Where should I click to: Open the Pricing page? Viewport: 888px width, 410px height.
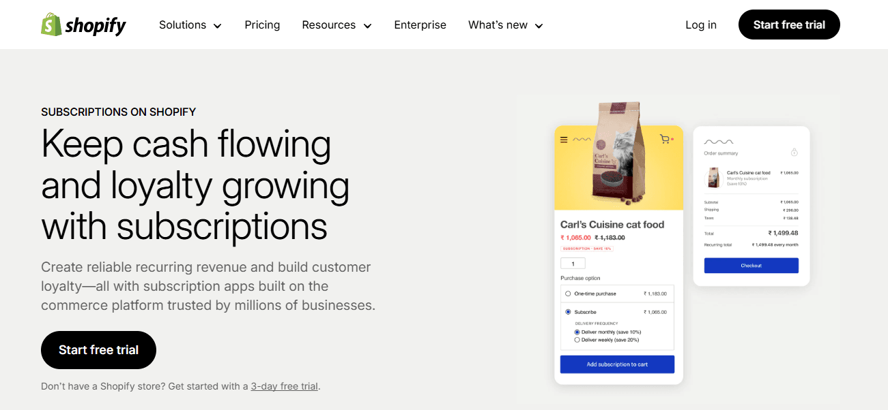pyautogui.click(x=262, y=25)
